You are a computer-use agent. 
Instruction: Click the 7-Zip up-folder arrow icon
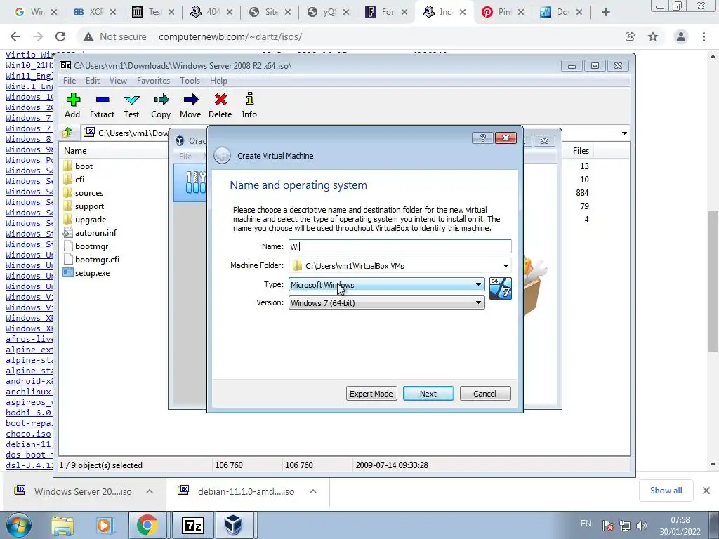[x=67, y=133]
